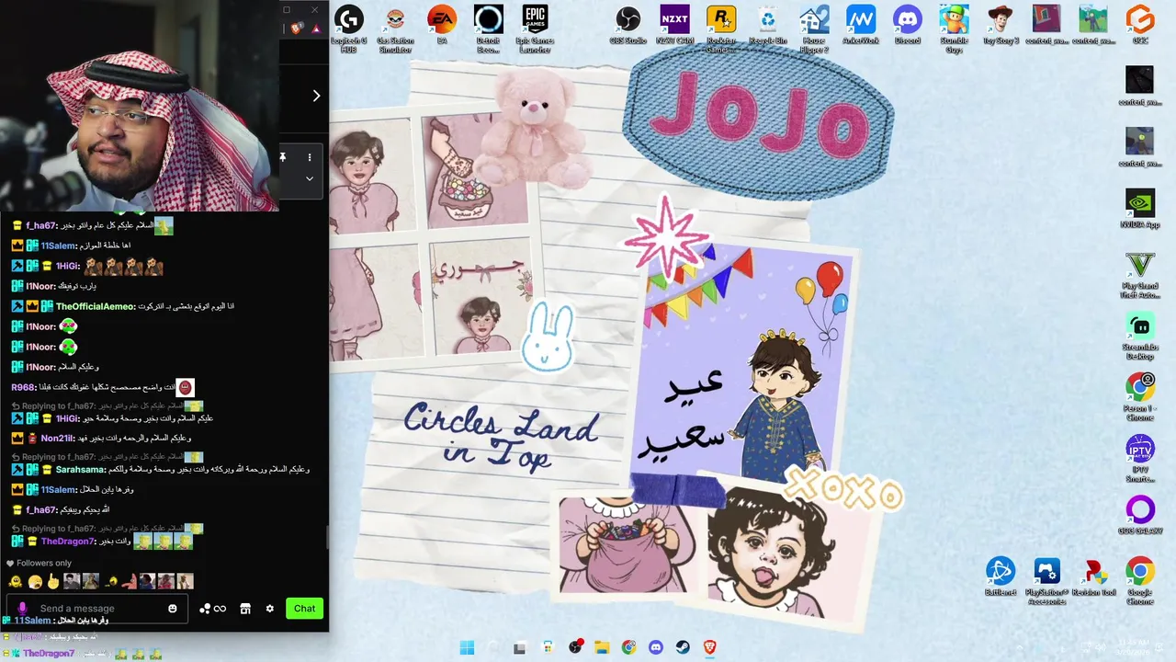
Task: Open the first content_wa image file below GCC
Action: [1139, 86]
